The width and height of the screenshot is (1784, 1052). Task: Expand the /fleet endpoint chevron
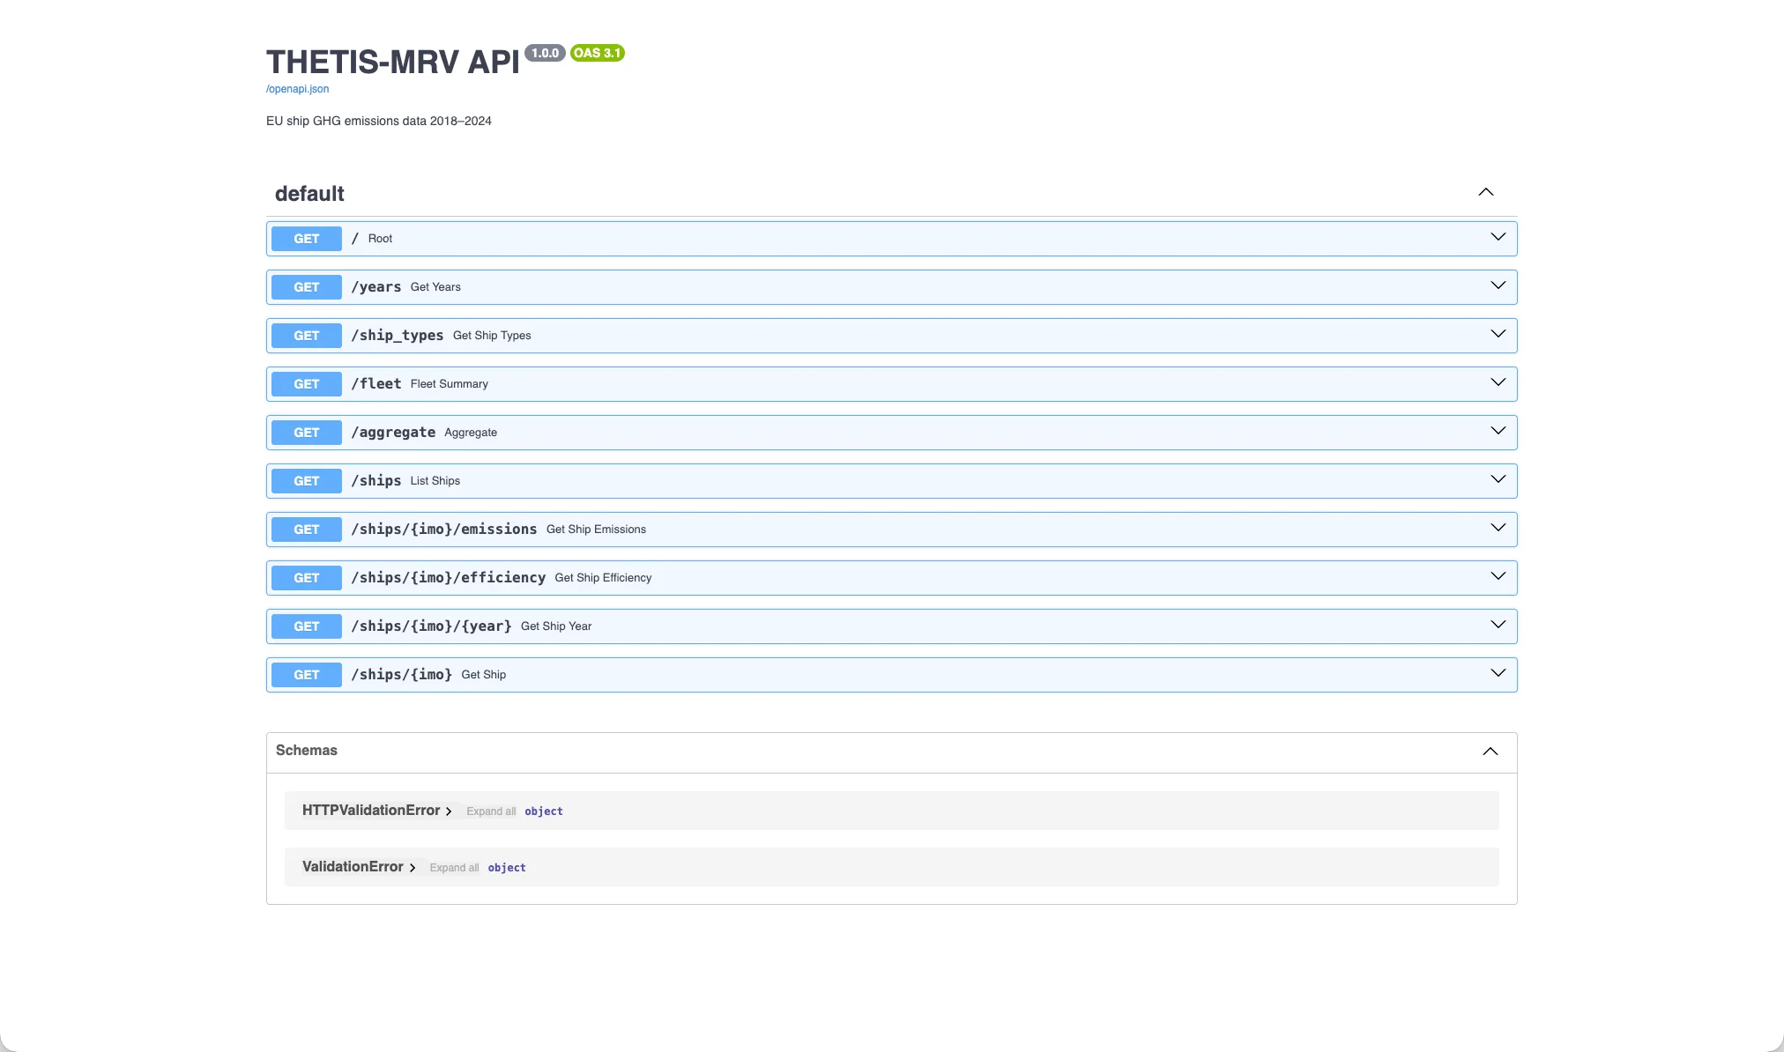point(1498,382)
